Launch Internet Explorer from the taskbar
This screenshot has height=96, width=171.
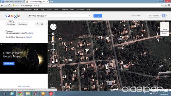12,94
